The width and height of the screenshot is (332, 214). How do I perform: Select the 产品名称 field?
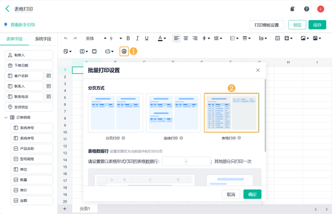point(32,149)
